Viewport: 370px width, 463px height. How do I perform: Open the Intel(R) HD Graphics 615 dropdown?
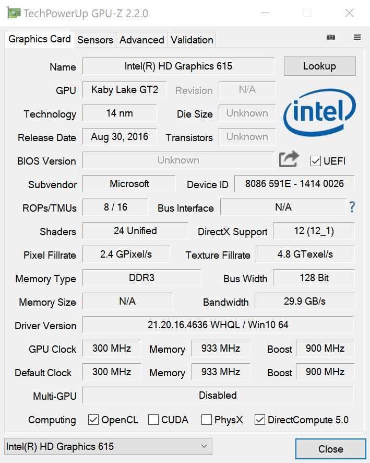point(108,446)
